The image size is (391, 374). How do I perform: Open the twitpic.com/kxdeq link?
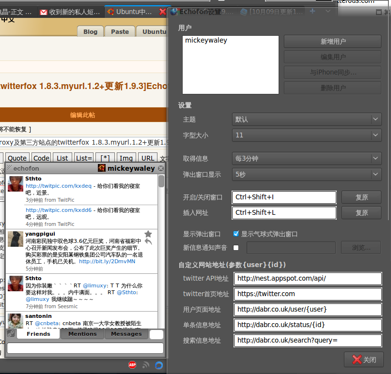59,186
